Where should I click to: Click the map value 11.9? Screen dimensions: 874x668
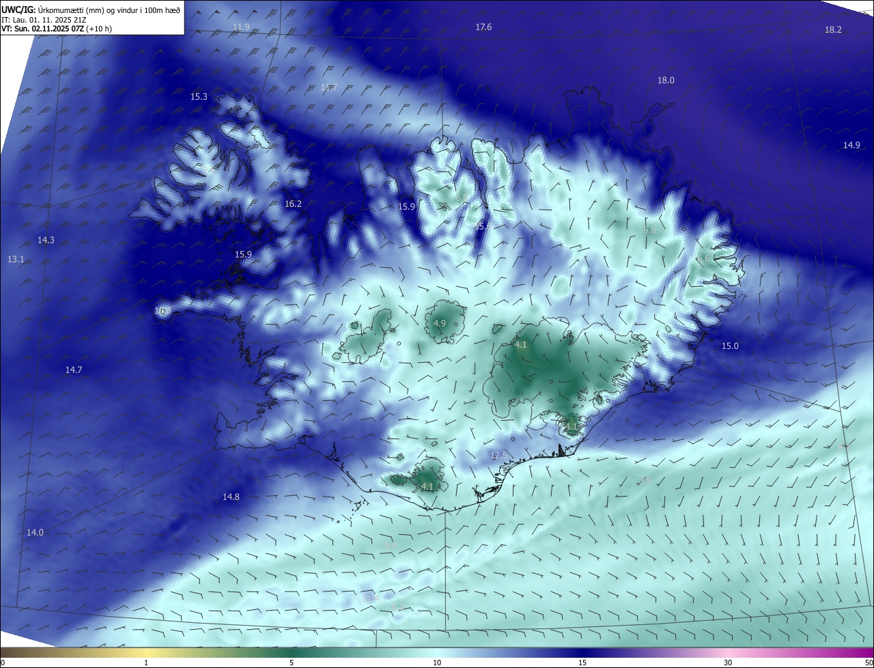click(241, 27)
